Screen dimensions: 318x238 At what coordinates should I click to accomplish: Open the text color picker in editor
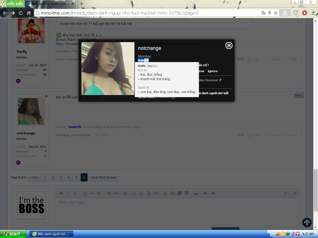tap(85, 193)
